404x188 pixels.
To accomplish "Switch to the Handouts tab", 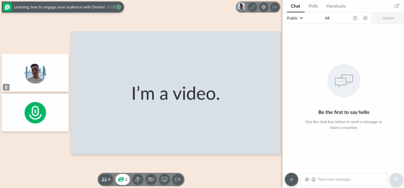I will [x=336, y=6].
